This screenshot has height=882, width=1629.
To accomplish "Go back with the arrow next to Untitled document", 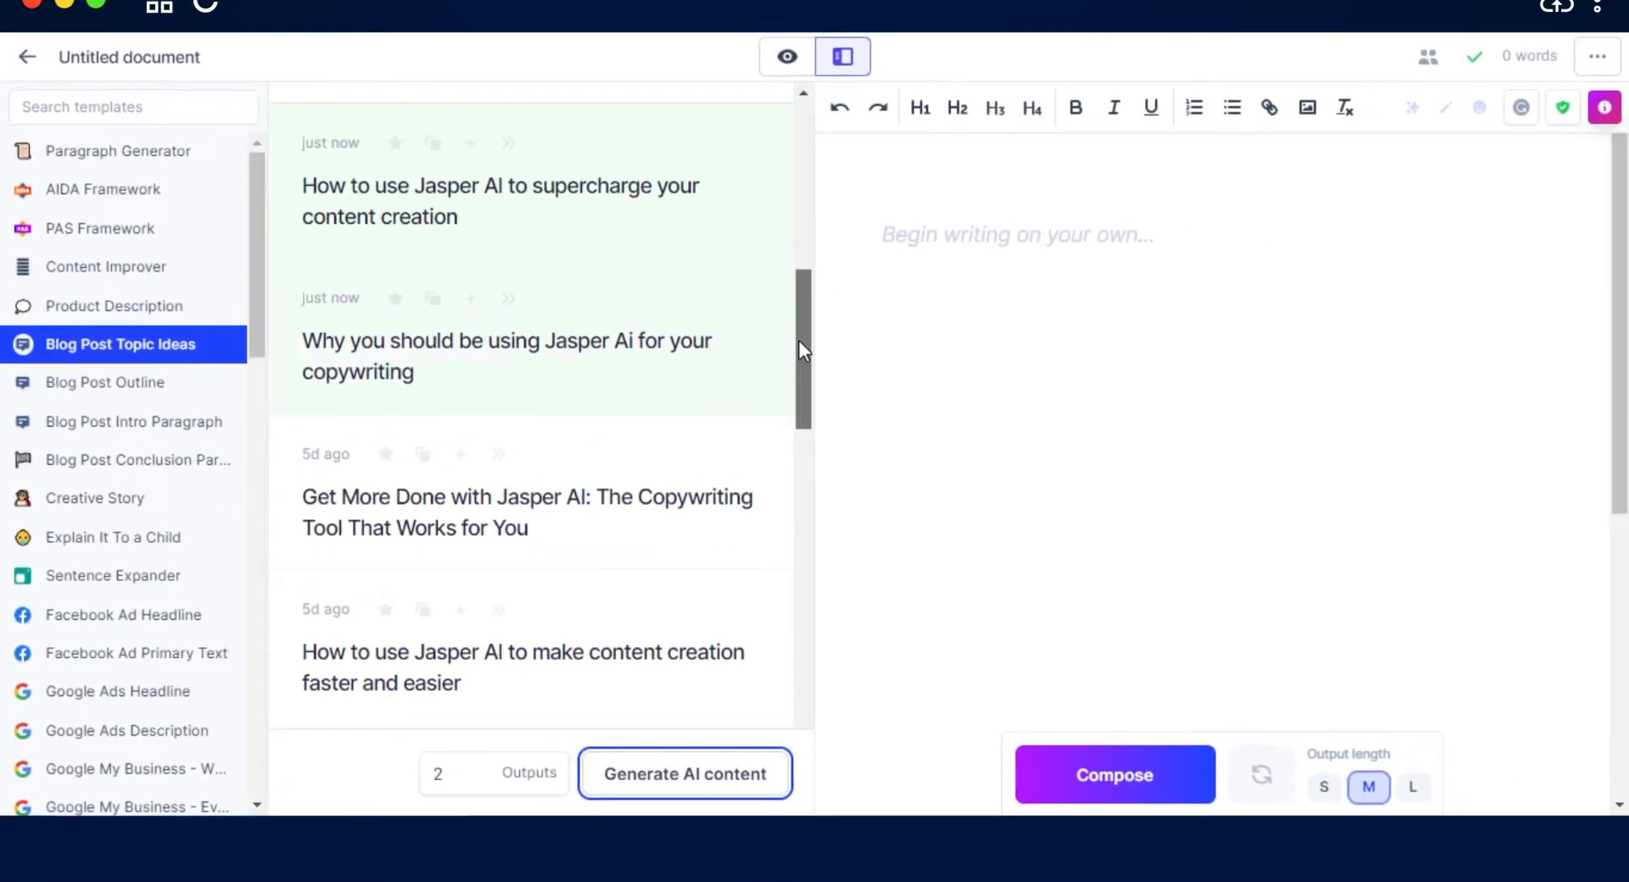I will point(27,57).
